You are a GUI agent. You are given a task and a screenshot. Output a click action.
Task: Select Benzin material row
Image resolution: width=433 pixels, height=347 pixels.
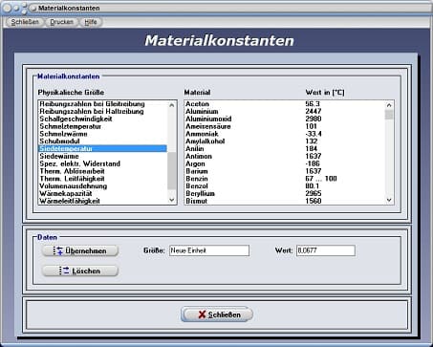285,179
